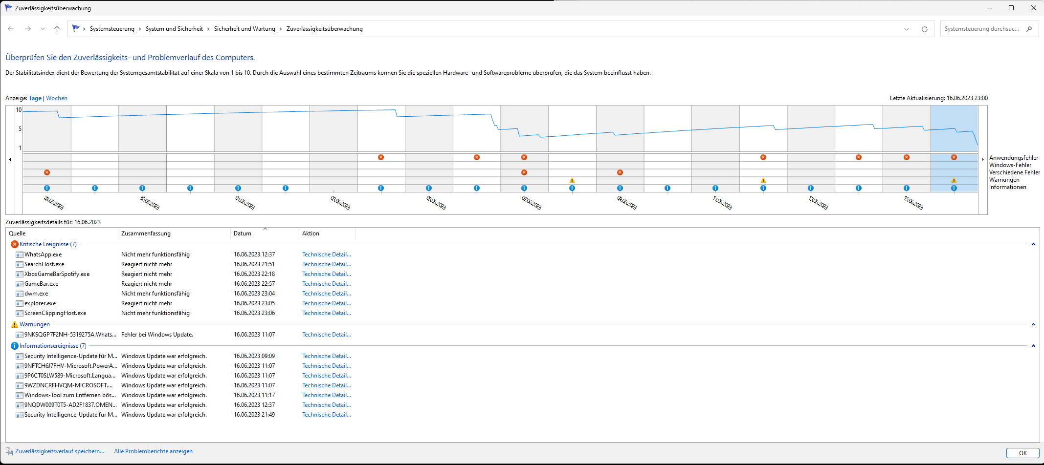Image resolution: width=1044 pixels, height=465 pixels.
Task: Navigate to System und Sicherheit breadcrumb
Action: [x=174, y=29]
